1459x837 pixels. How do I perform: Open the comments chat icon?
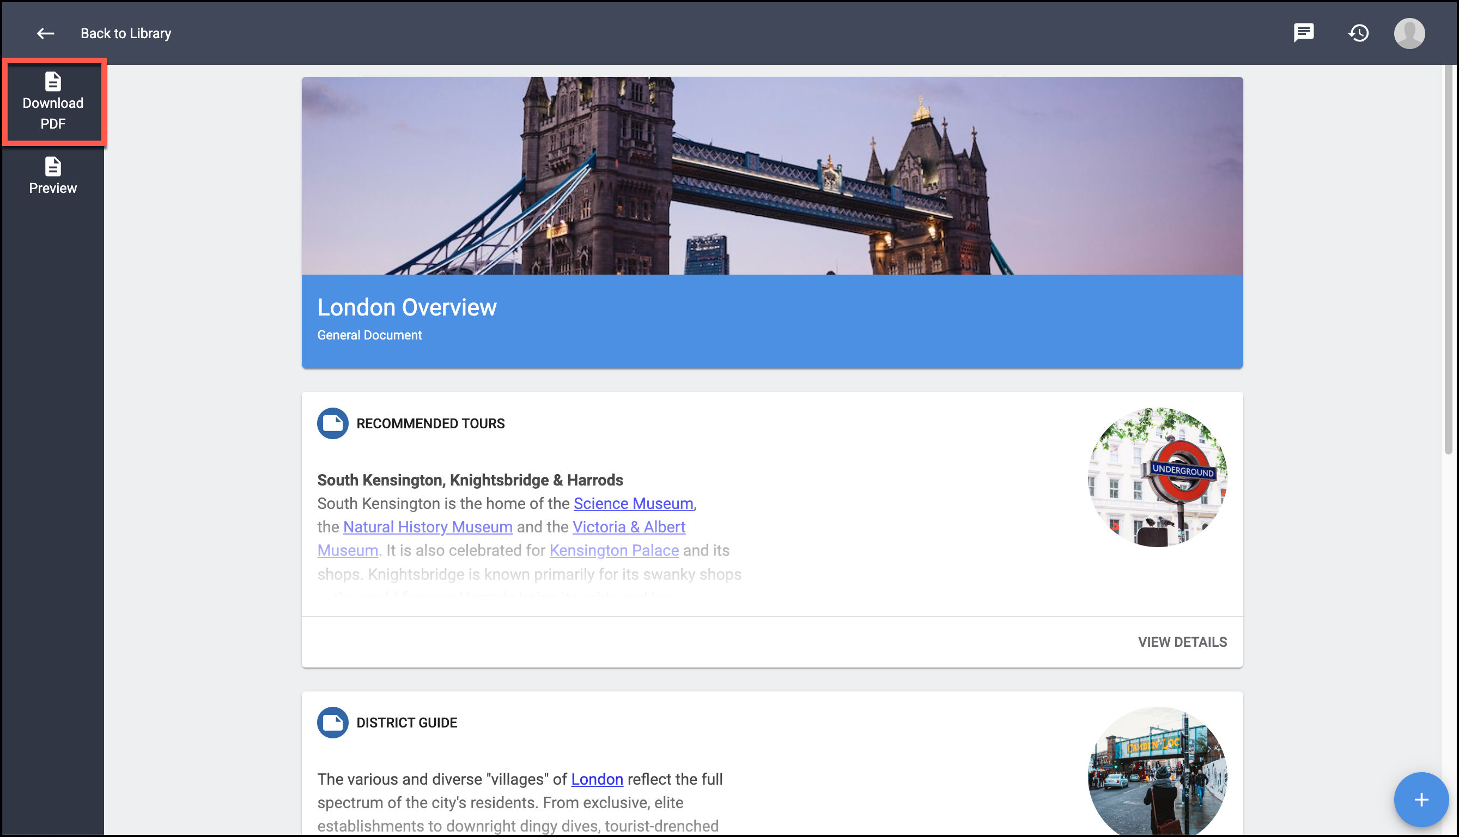point(1304,33)
